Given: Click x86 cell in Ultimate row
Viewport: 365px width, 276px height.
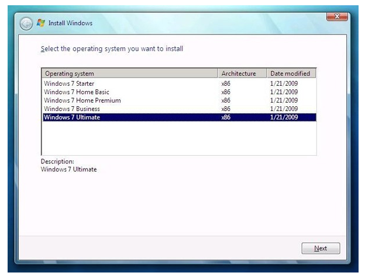Looking at the screenshot, I should [x=226, y=117].
